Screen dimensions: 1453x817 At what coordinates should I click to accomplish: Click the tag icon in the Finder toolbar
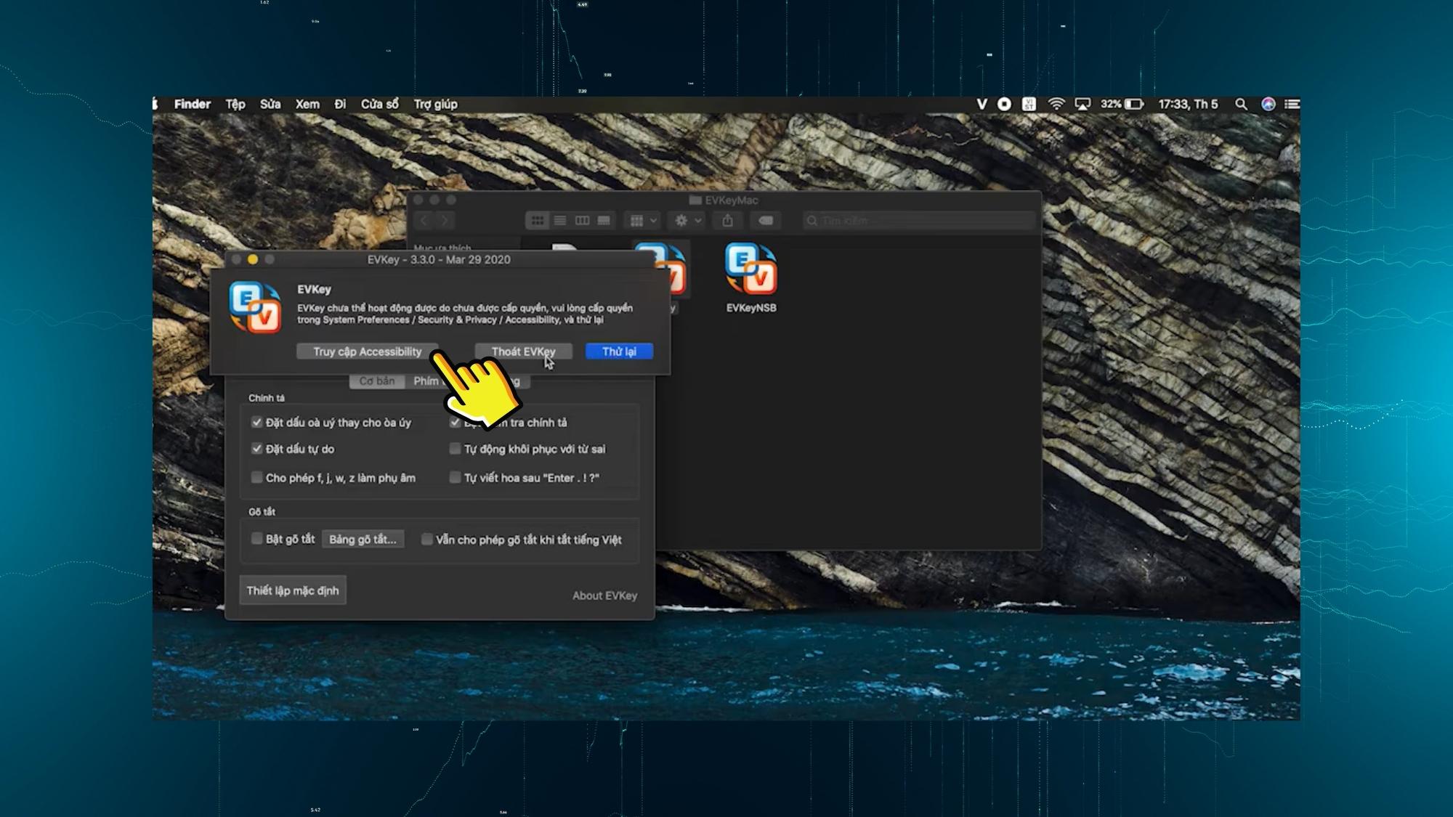coord(765,220)
